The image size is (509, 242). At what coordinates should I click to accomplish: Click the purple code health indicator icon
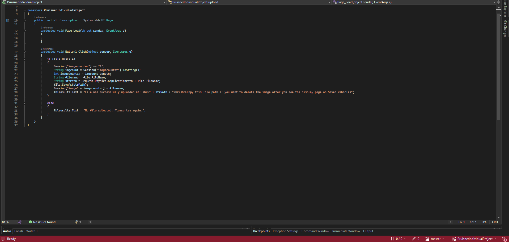click(x=20, y=222)
